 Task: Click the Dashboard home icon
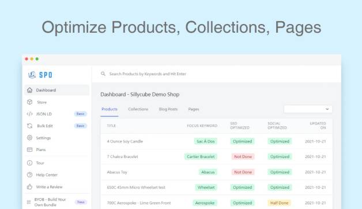pos(29,90)
